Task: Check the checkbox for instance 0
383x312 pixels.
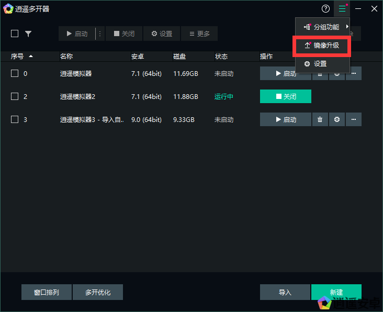Action: point(15,74)
